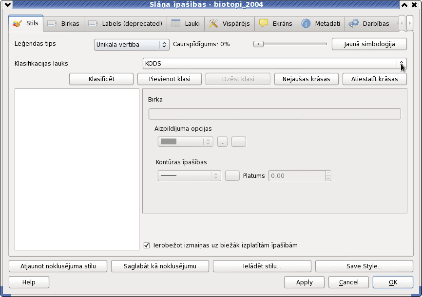Close the Slāņa īpašības dialog

[x=414, y=4]
